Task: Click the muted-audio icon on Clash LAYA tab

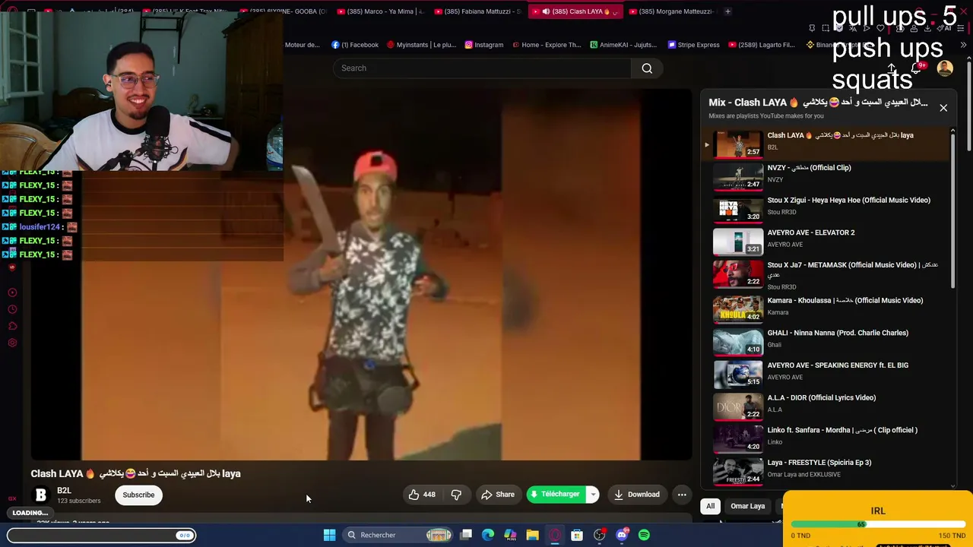Action: click(546, 11)
